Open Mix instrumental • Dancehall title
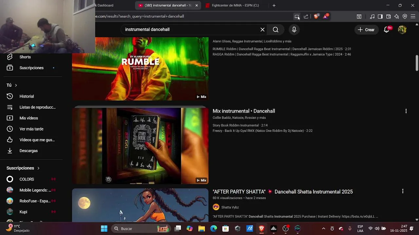This screenshot has height=235, width=419. pyautogui.click(x=244, y=111)
